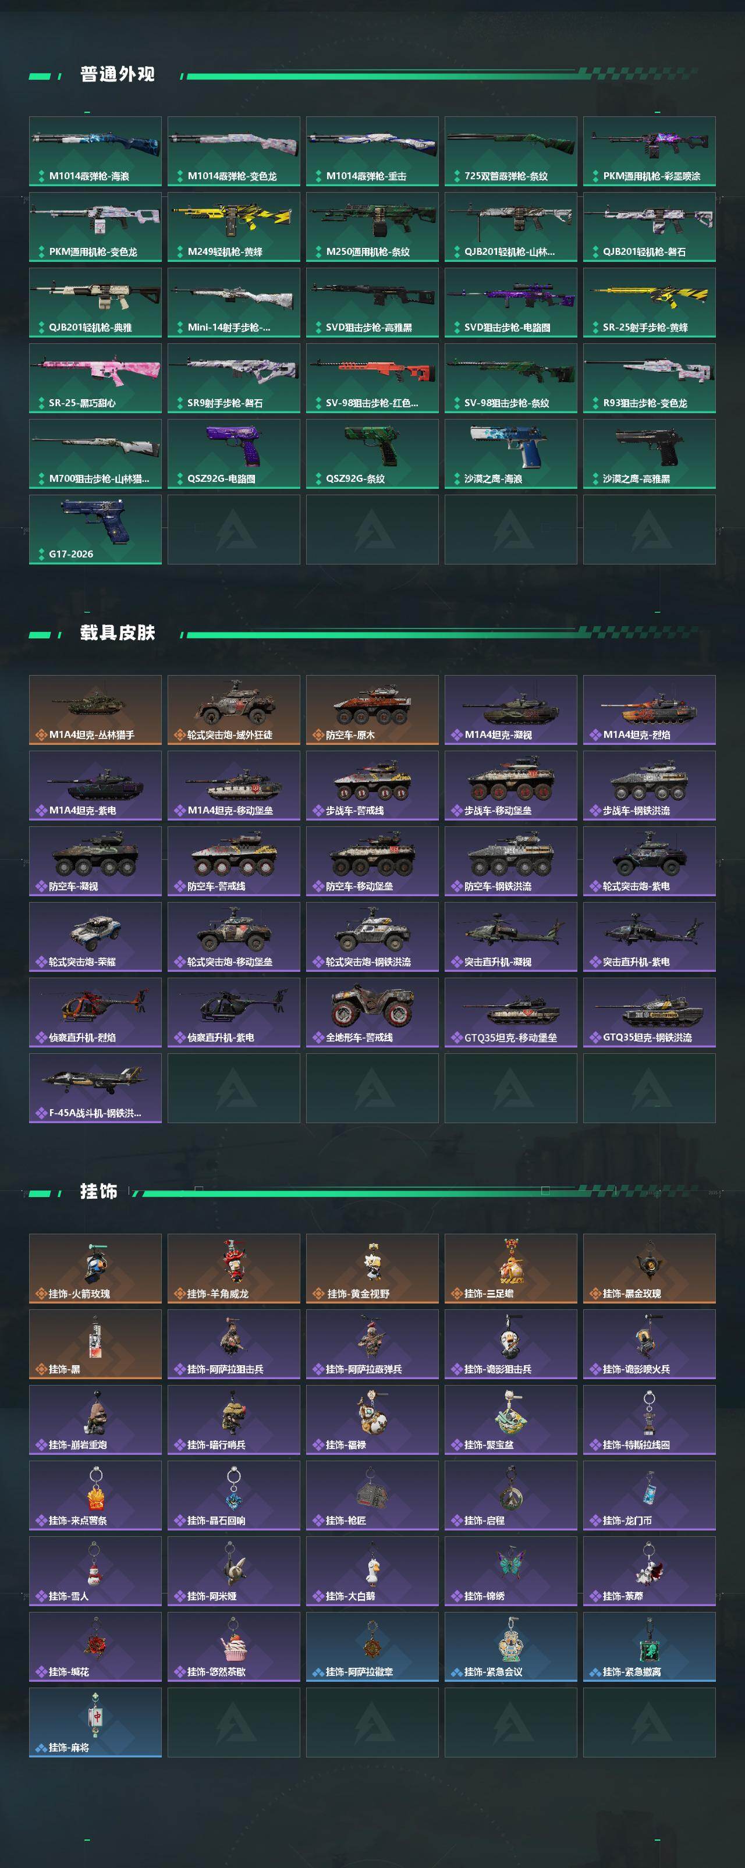
Task: Open the 挂饰-三足蟾 charm
Action: (x=510, y=1268)
